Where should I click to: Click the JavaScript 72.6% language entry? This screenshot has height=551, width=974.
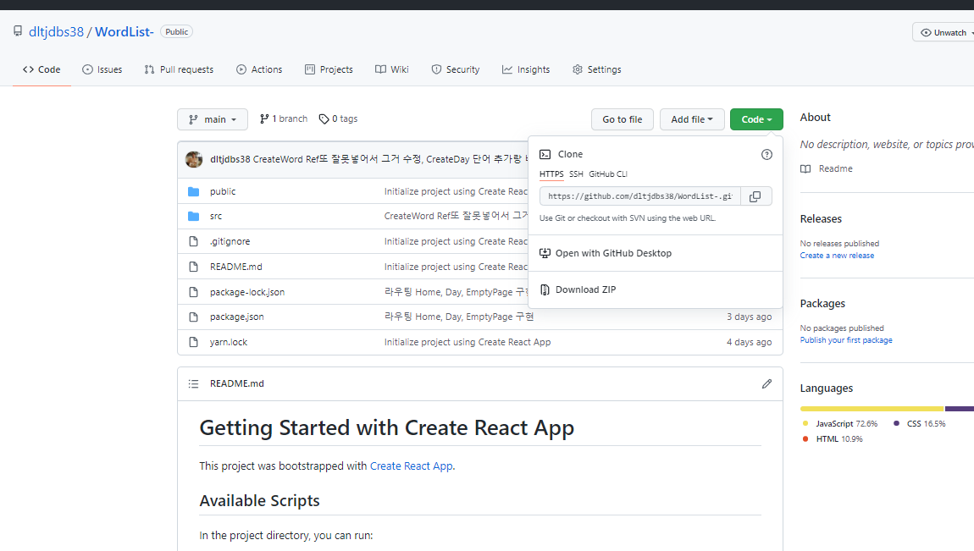[840, 424]
